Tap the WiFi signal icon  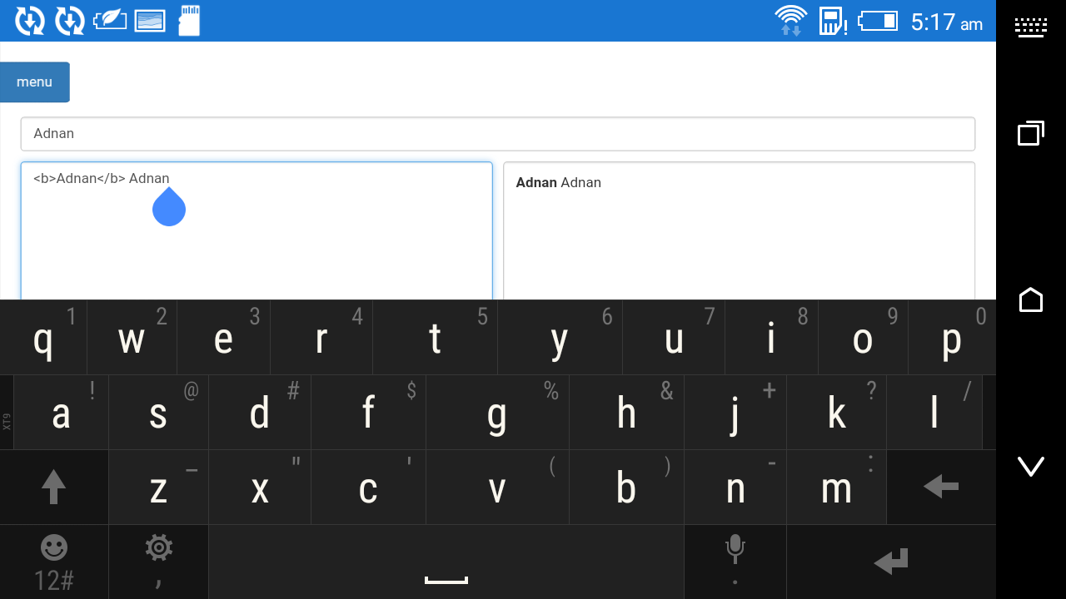(790, 17)
